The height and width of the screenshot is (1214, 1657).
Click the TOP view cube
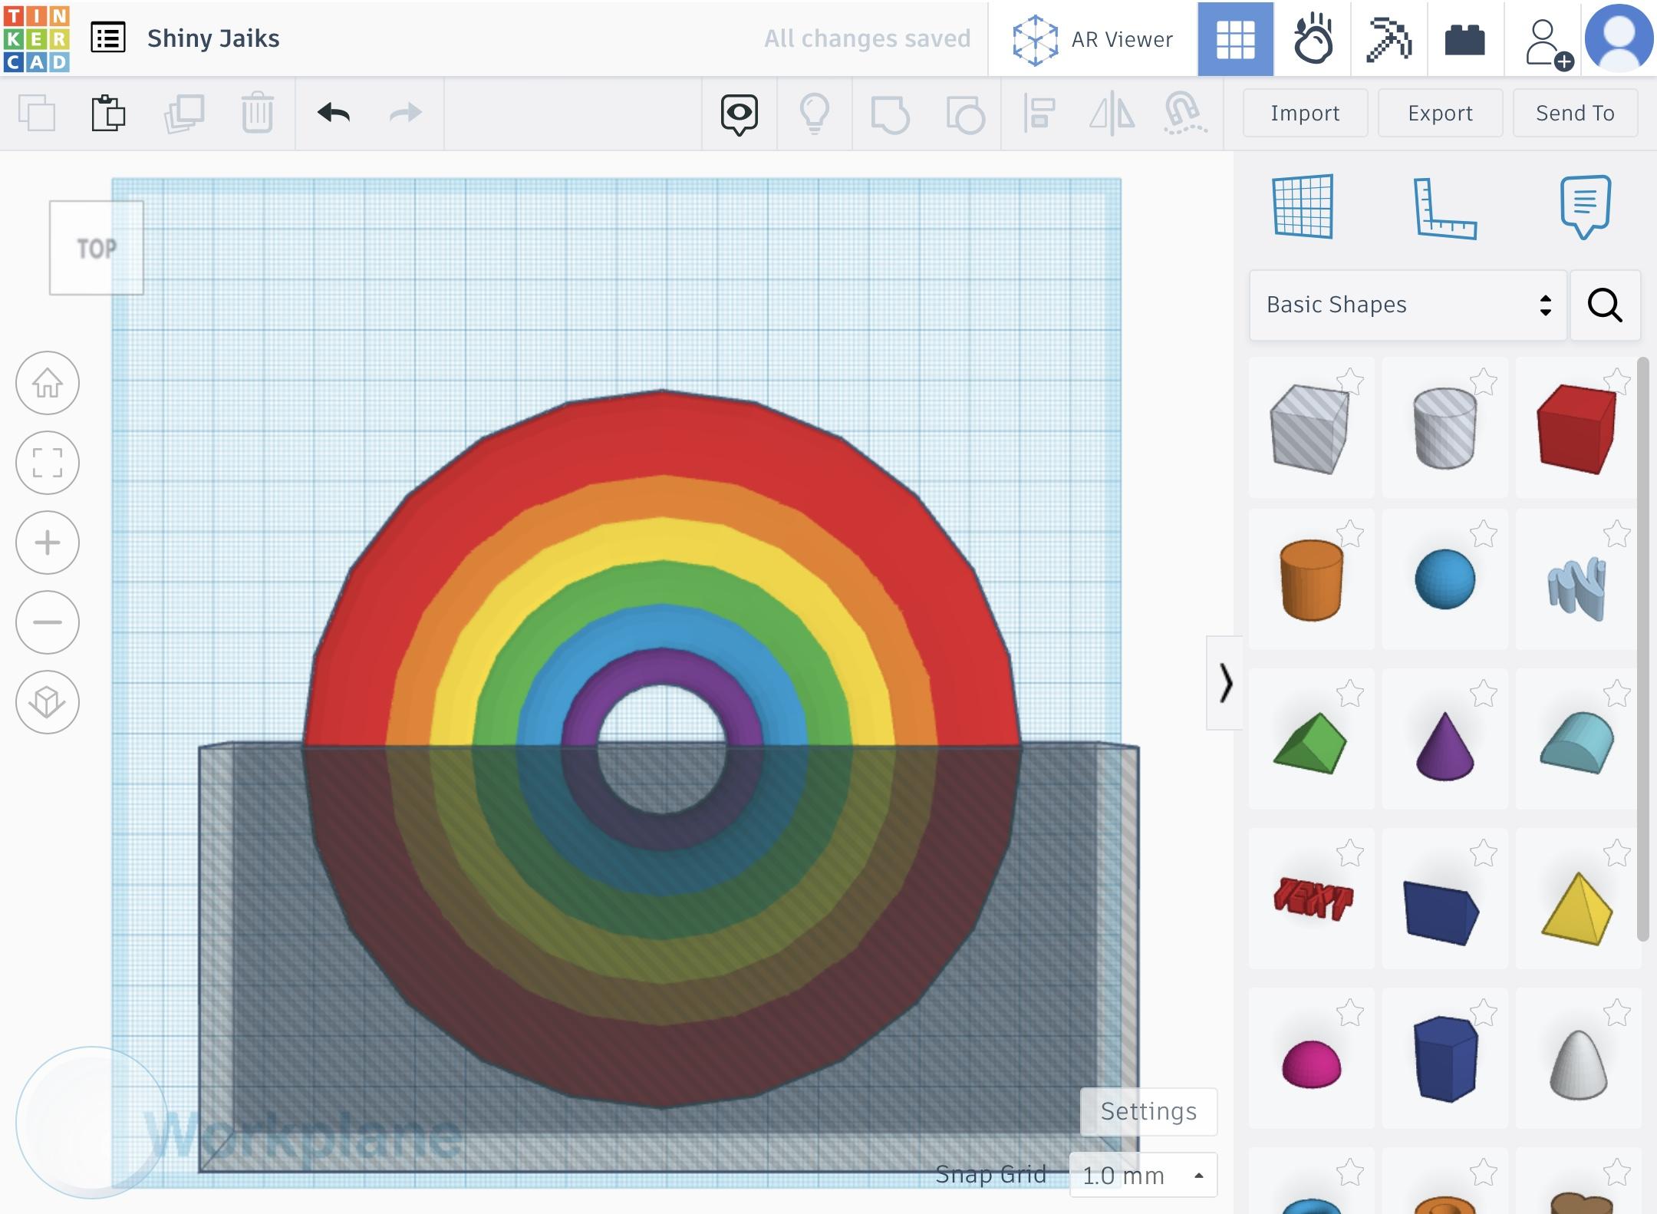click(97, 248)
